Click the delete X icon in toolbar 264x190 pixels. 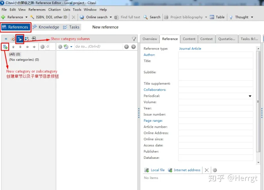click(x=74, y=17)
